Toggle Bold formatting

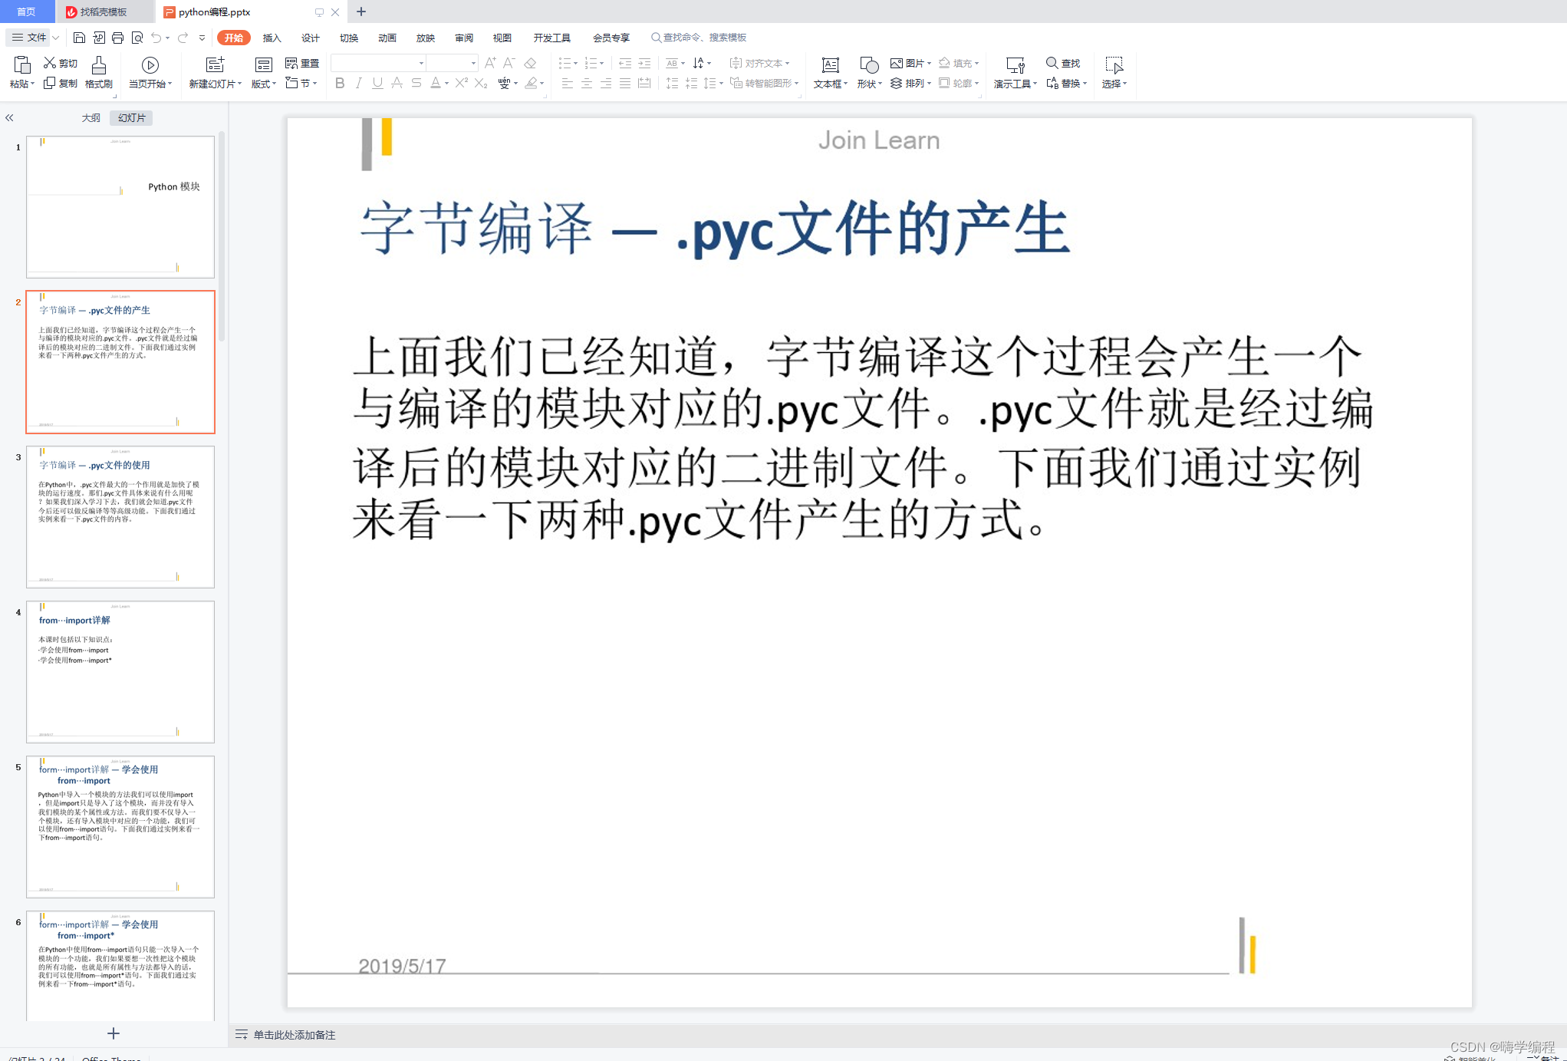click(340, 83)
